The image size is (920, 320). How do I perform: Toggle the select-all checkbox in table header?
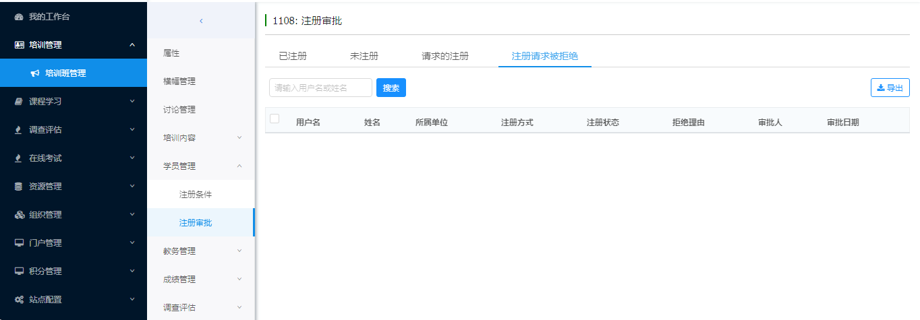[275, 119]
